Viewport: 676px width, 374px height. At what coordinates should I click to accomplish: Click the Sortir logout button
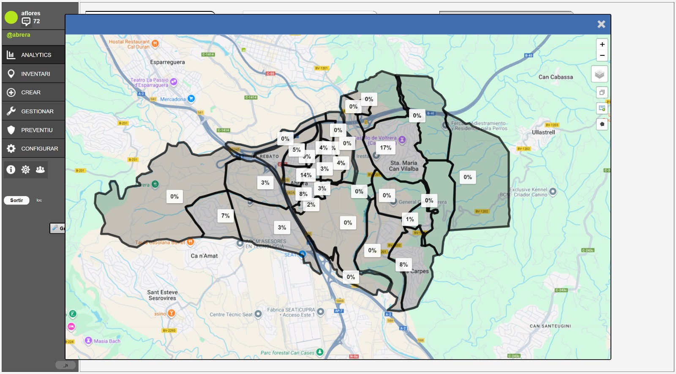click(x=17, y=200)
